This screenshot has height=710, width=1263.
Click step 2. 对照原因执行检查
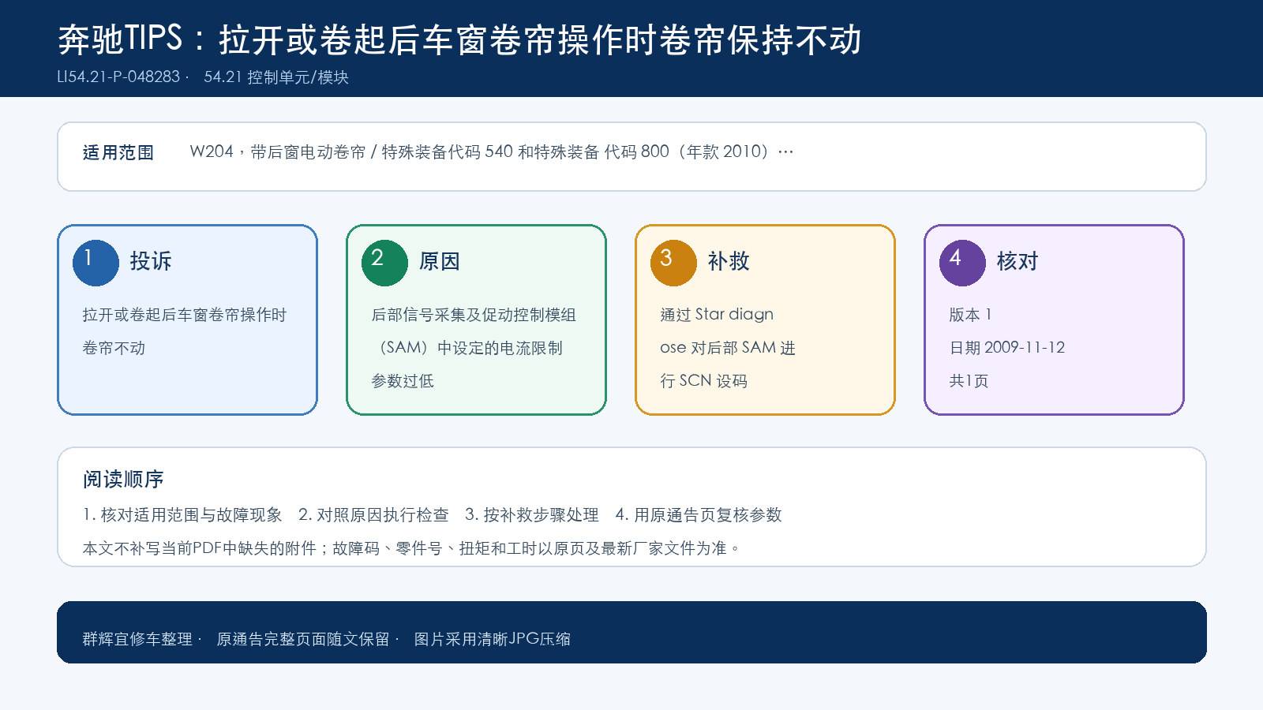point(373,515)
